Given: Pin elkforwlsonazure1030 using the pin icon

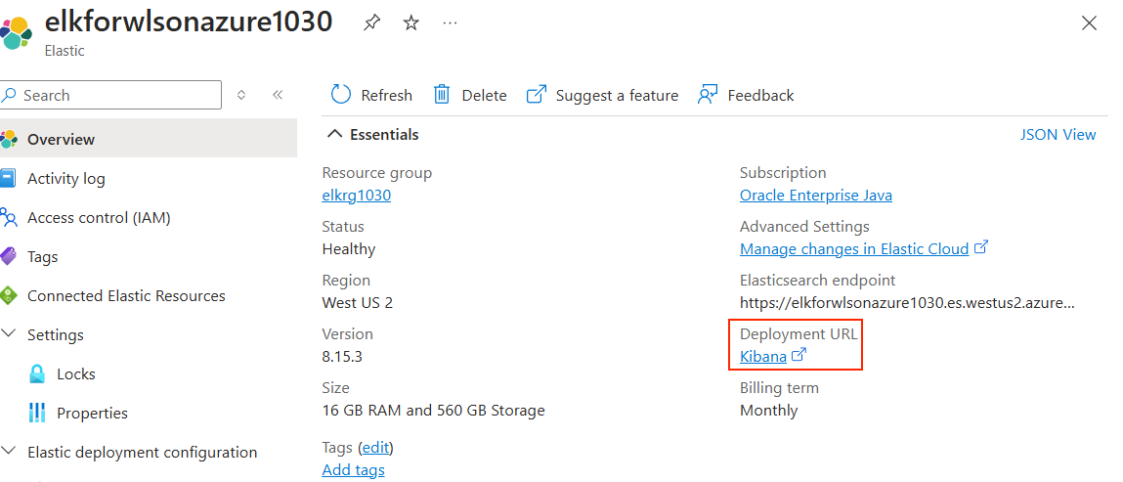Looking at the screenshot, I should [x=371, y=22].
